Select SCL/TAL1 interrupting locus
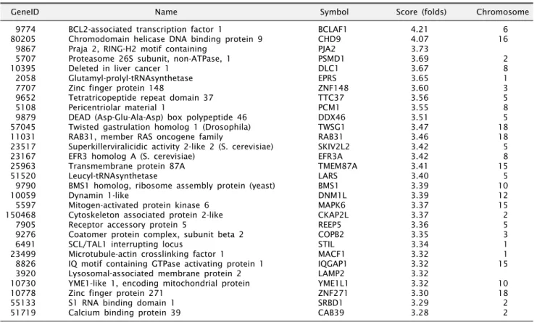537x322 pixels. click(x=125, y=244)
